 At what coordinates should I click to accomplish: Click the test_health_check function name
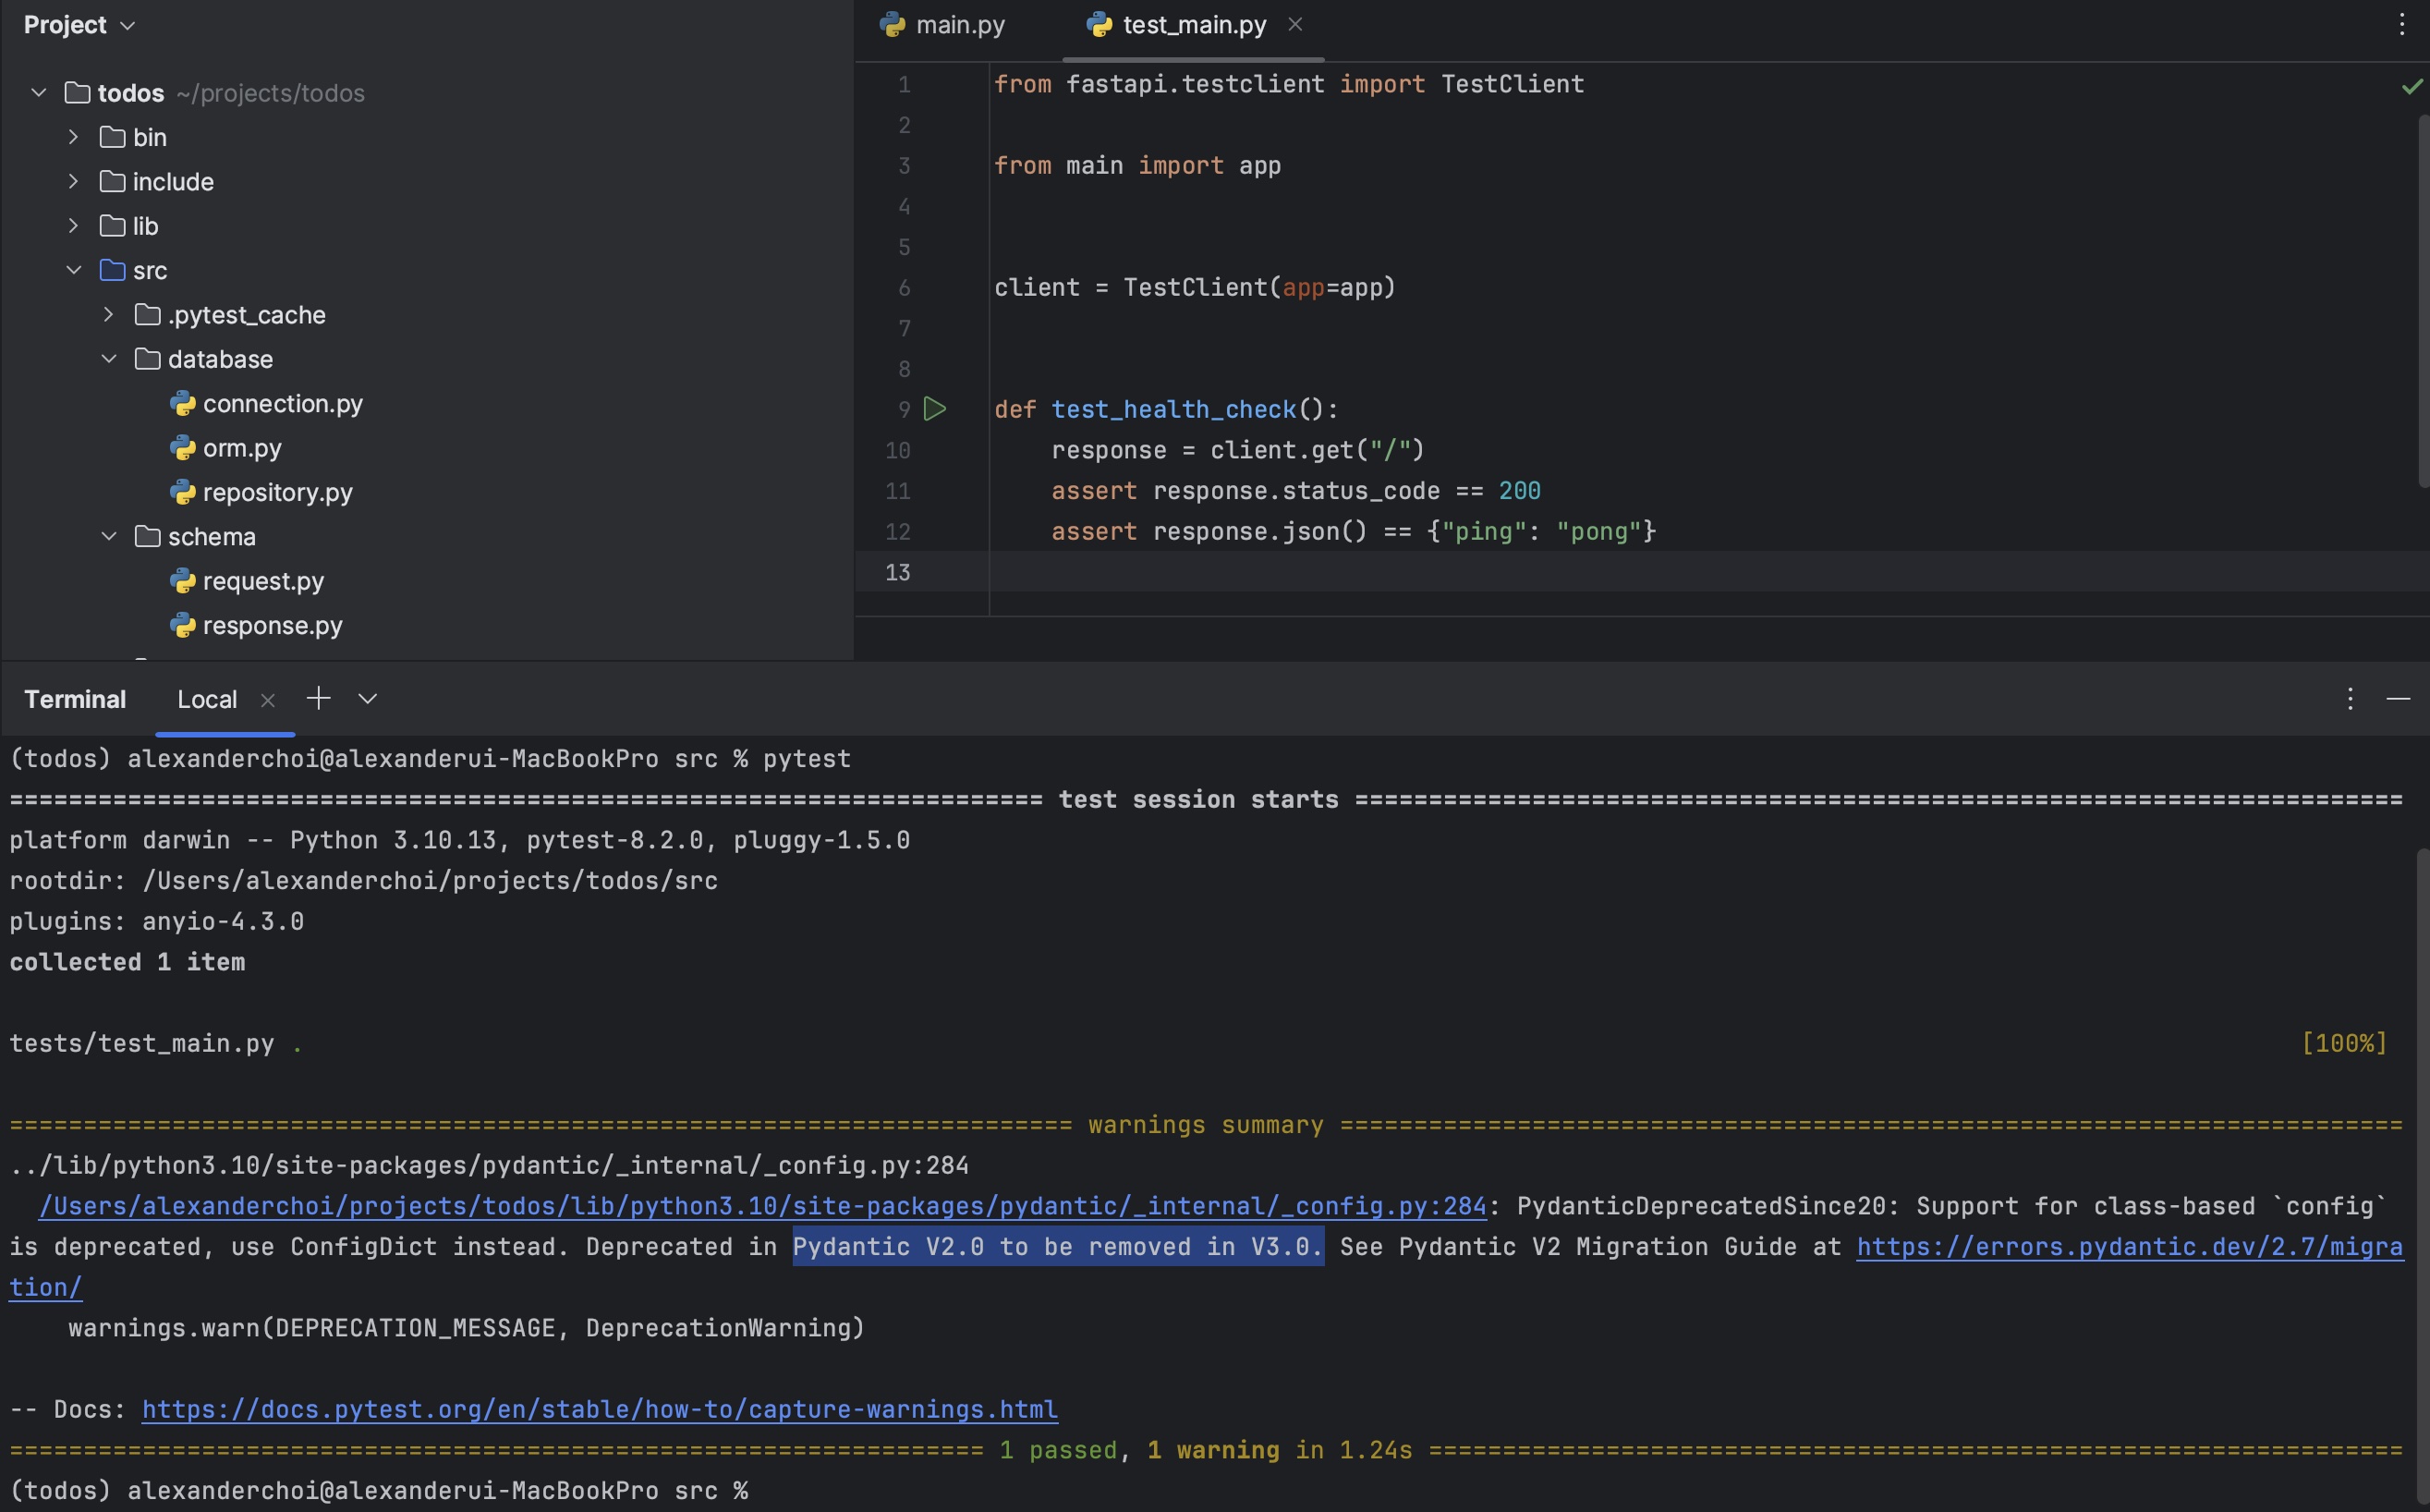1173,409
